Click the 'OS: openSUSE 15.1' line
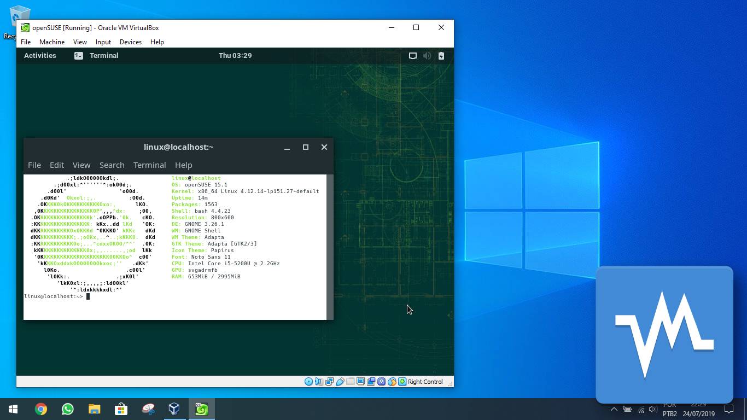The width and height of the screenshot is (747, 420). pos(199,185)
